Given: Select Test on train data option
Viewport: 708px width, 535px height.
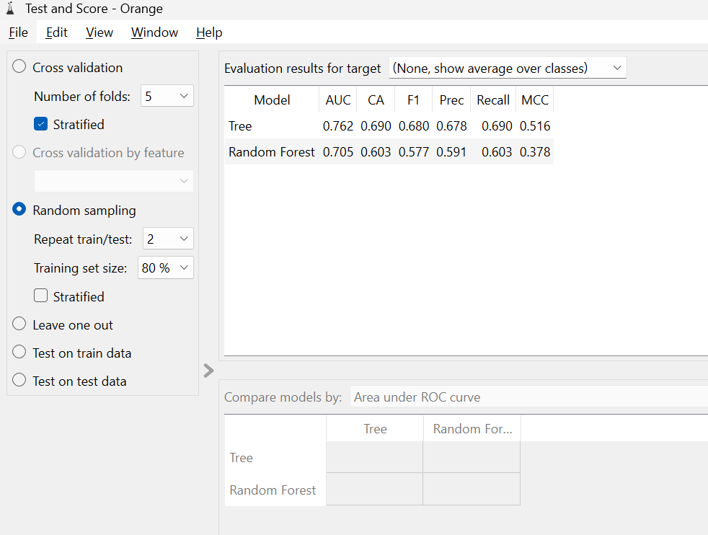Looking at the screenshot, I should pos(19,352).
